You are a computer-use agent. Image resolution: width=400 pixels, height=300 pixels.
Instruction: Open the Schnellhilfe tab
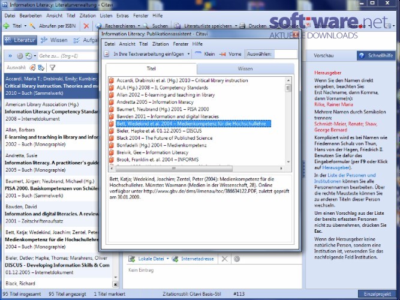click(x=376, y=55)
